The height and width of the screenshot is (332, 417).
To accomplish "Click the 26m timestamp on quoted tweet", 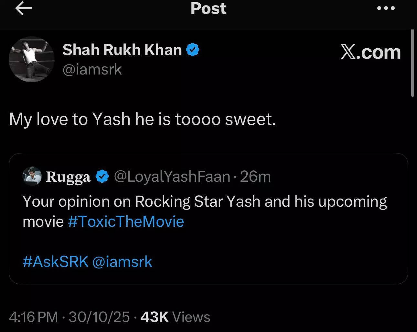I will point(255,176).
